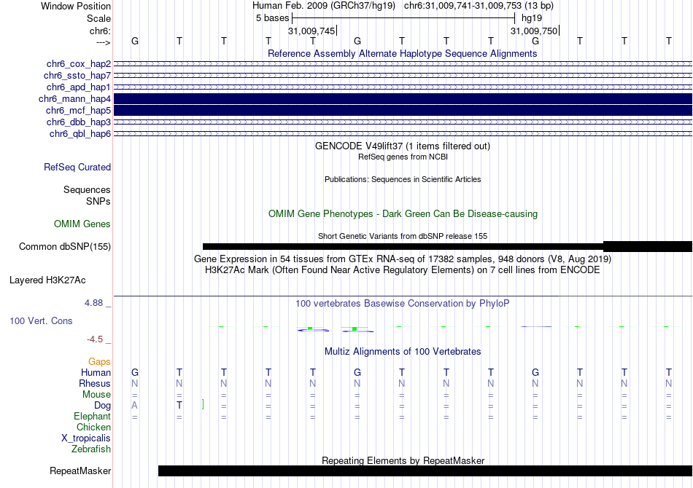The height and width of the screenshot is (488, 693).
Task: Click the green bracket in the Dog row
Action: (203, 404)
